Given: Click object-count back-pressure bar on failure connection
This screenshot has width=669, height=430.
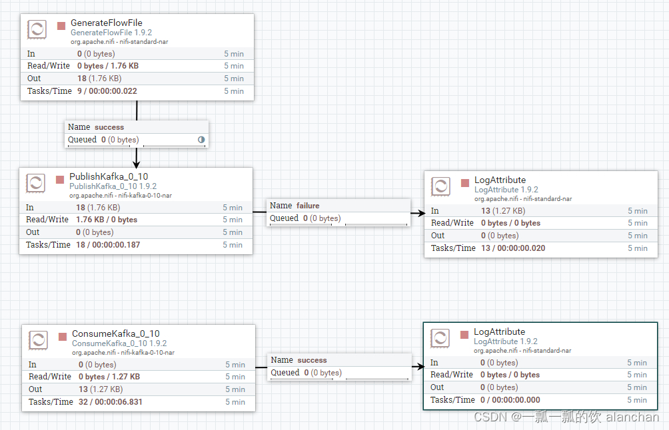Looking at the screenshot, I should (x=301, y=224).
